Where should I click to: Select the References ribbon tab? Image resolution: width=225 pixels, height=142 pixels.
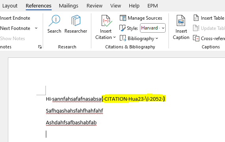[38, 6]
